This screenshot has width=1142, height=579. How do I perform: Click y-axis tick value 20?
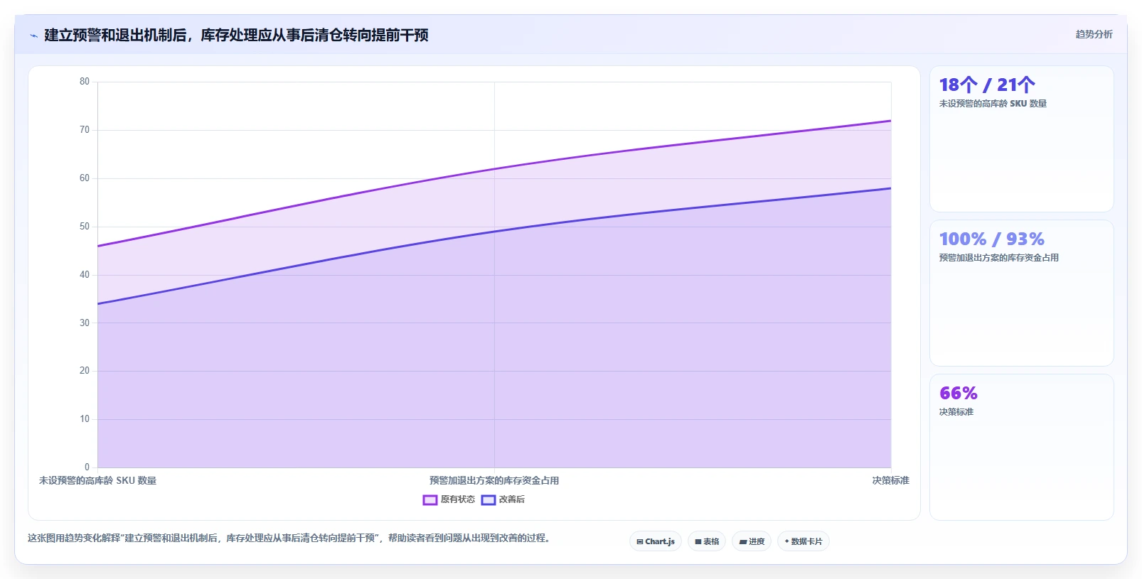click(85, 371)
